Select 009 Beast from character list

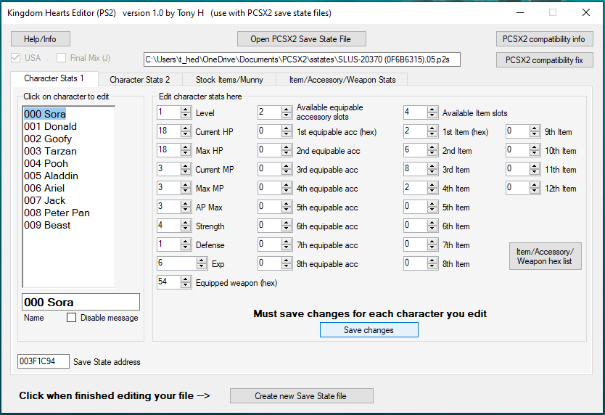(47, 225)
